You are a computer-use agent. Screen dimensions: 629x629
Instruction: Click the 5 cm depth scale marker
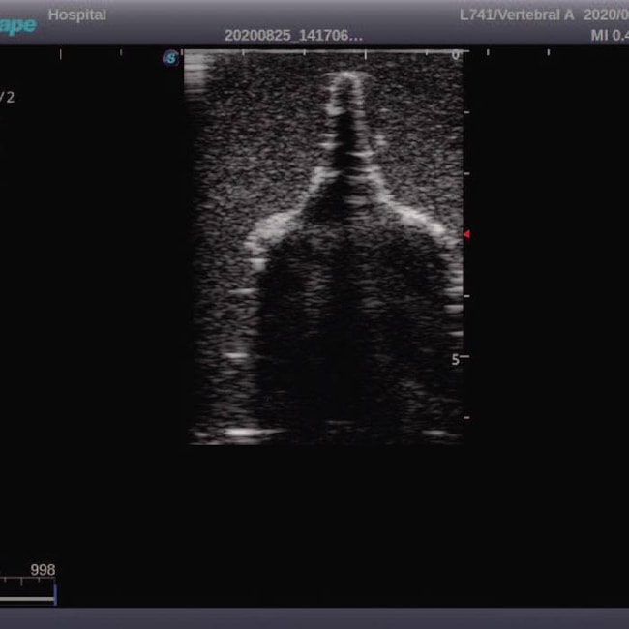454,358
